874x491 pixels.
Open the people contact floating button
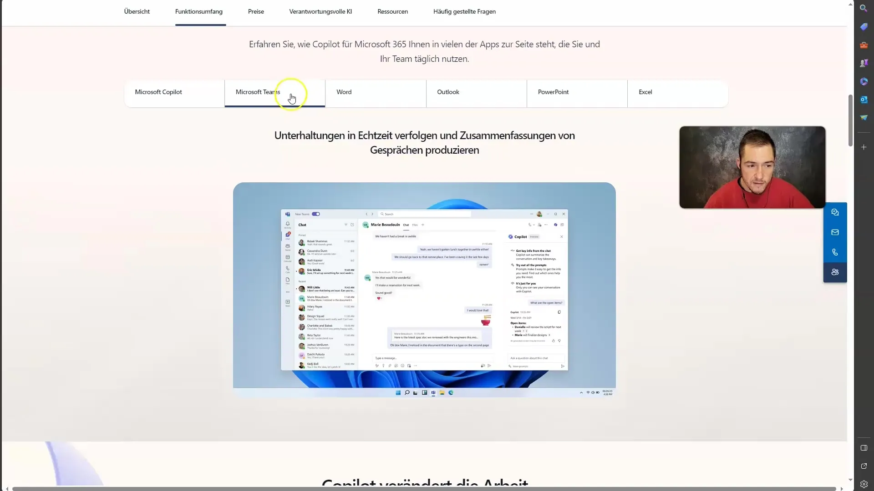(x=835, y=272)
